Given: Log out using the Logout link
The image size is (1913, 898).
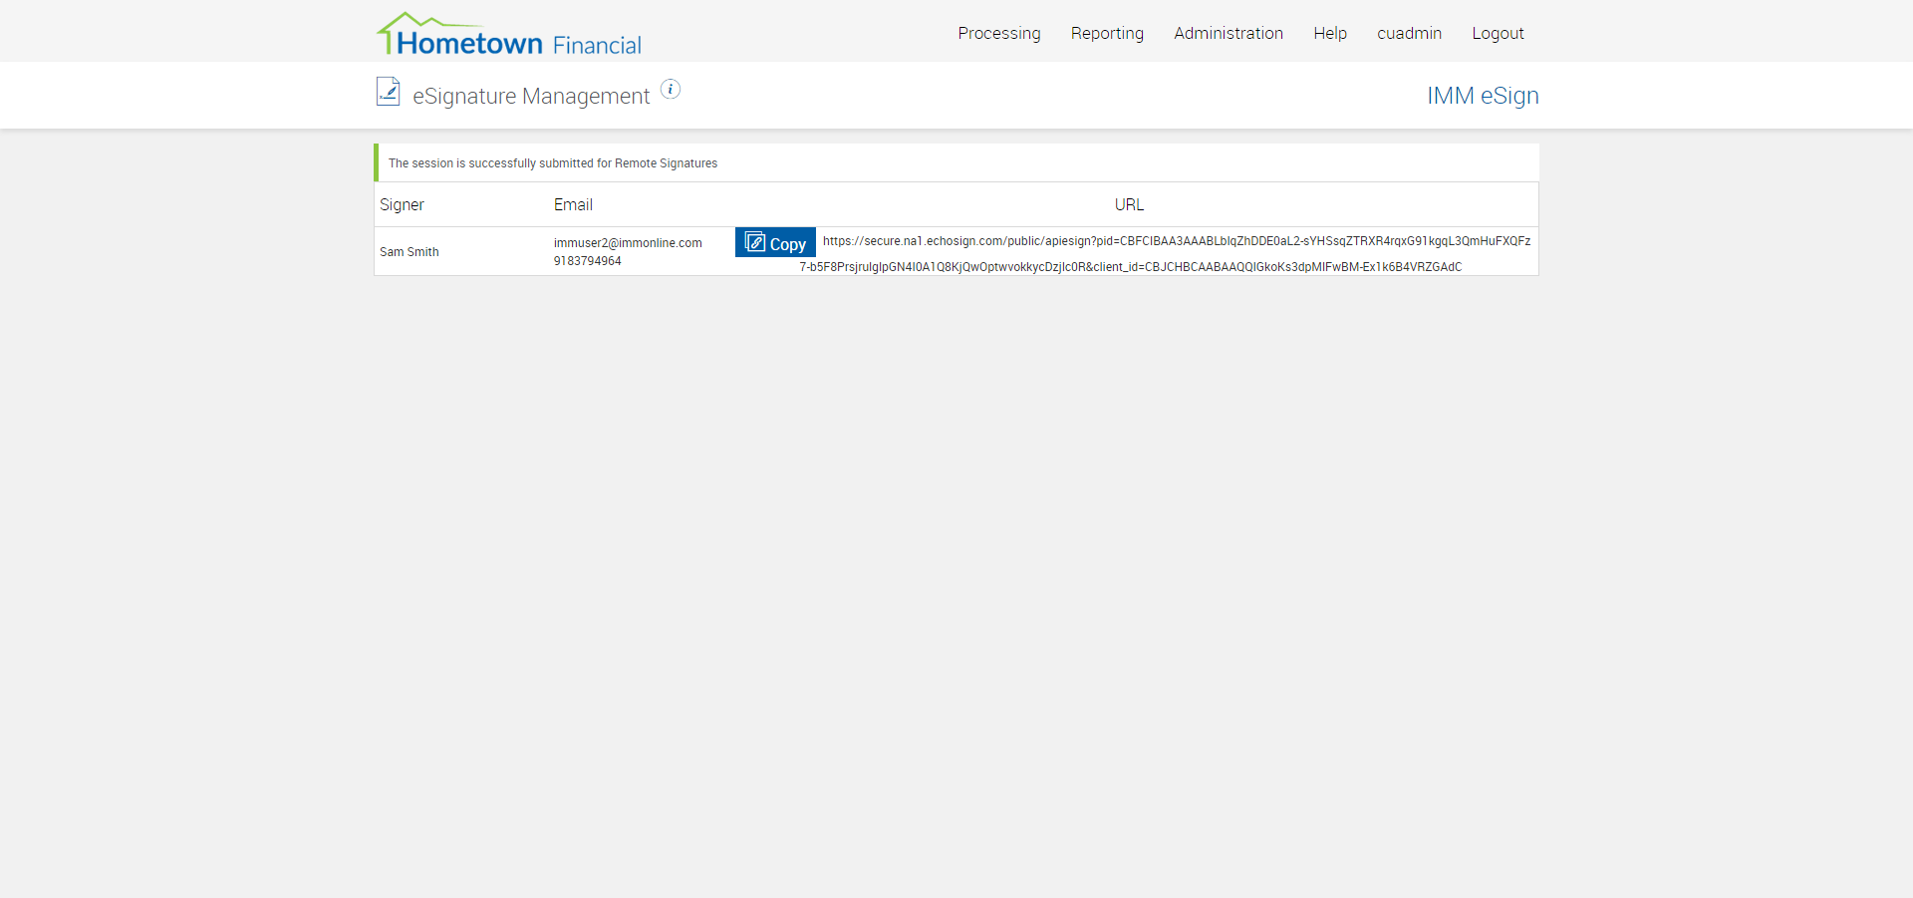Looking at the screenshot, I should 1498,33.
